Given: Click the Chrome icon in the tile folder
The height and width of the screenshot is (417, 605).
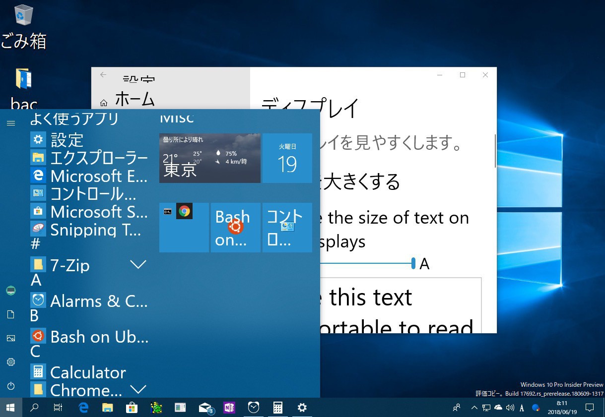Looking at the screenshot, I should tap(185, 212).
